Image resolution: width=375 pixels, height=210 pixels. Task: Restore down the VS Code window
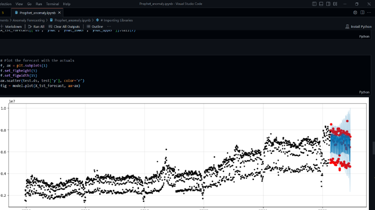click(357, 4)
